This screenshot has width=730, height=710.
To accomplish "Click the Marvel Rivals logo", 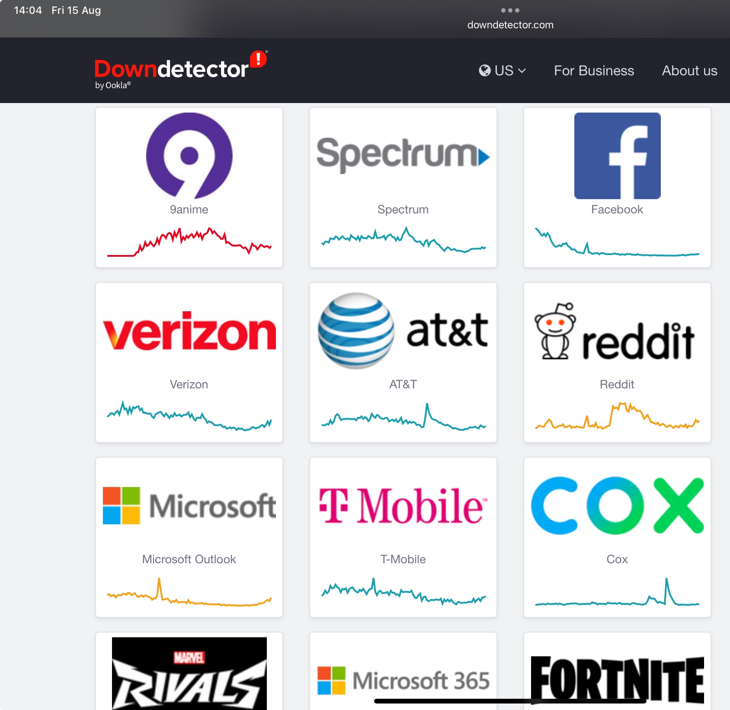I will (x=189, y=673).
